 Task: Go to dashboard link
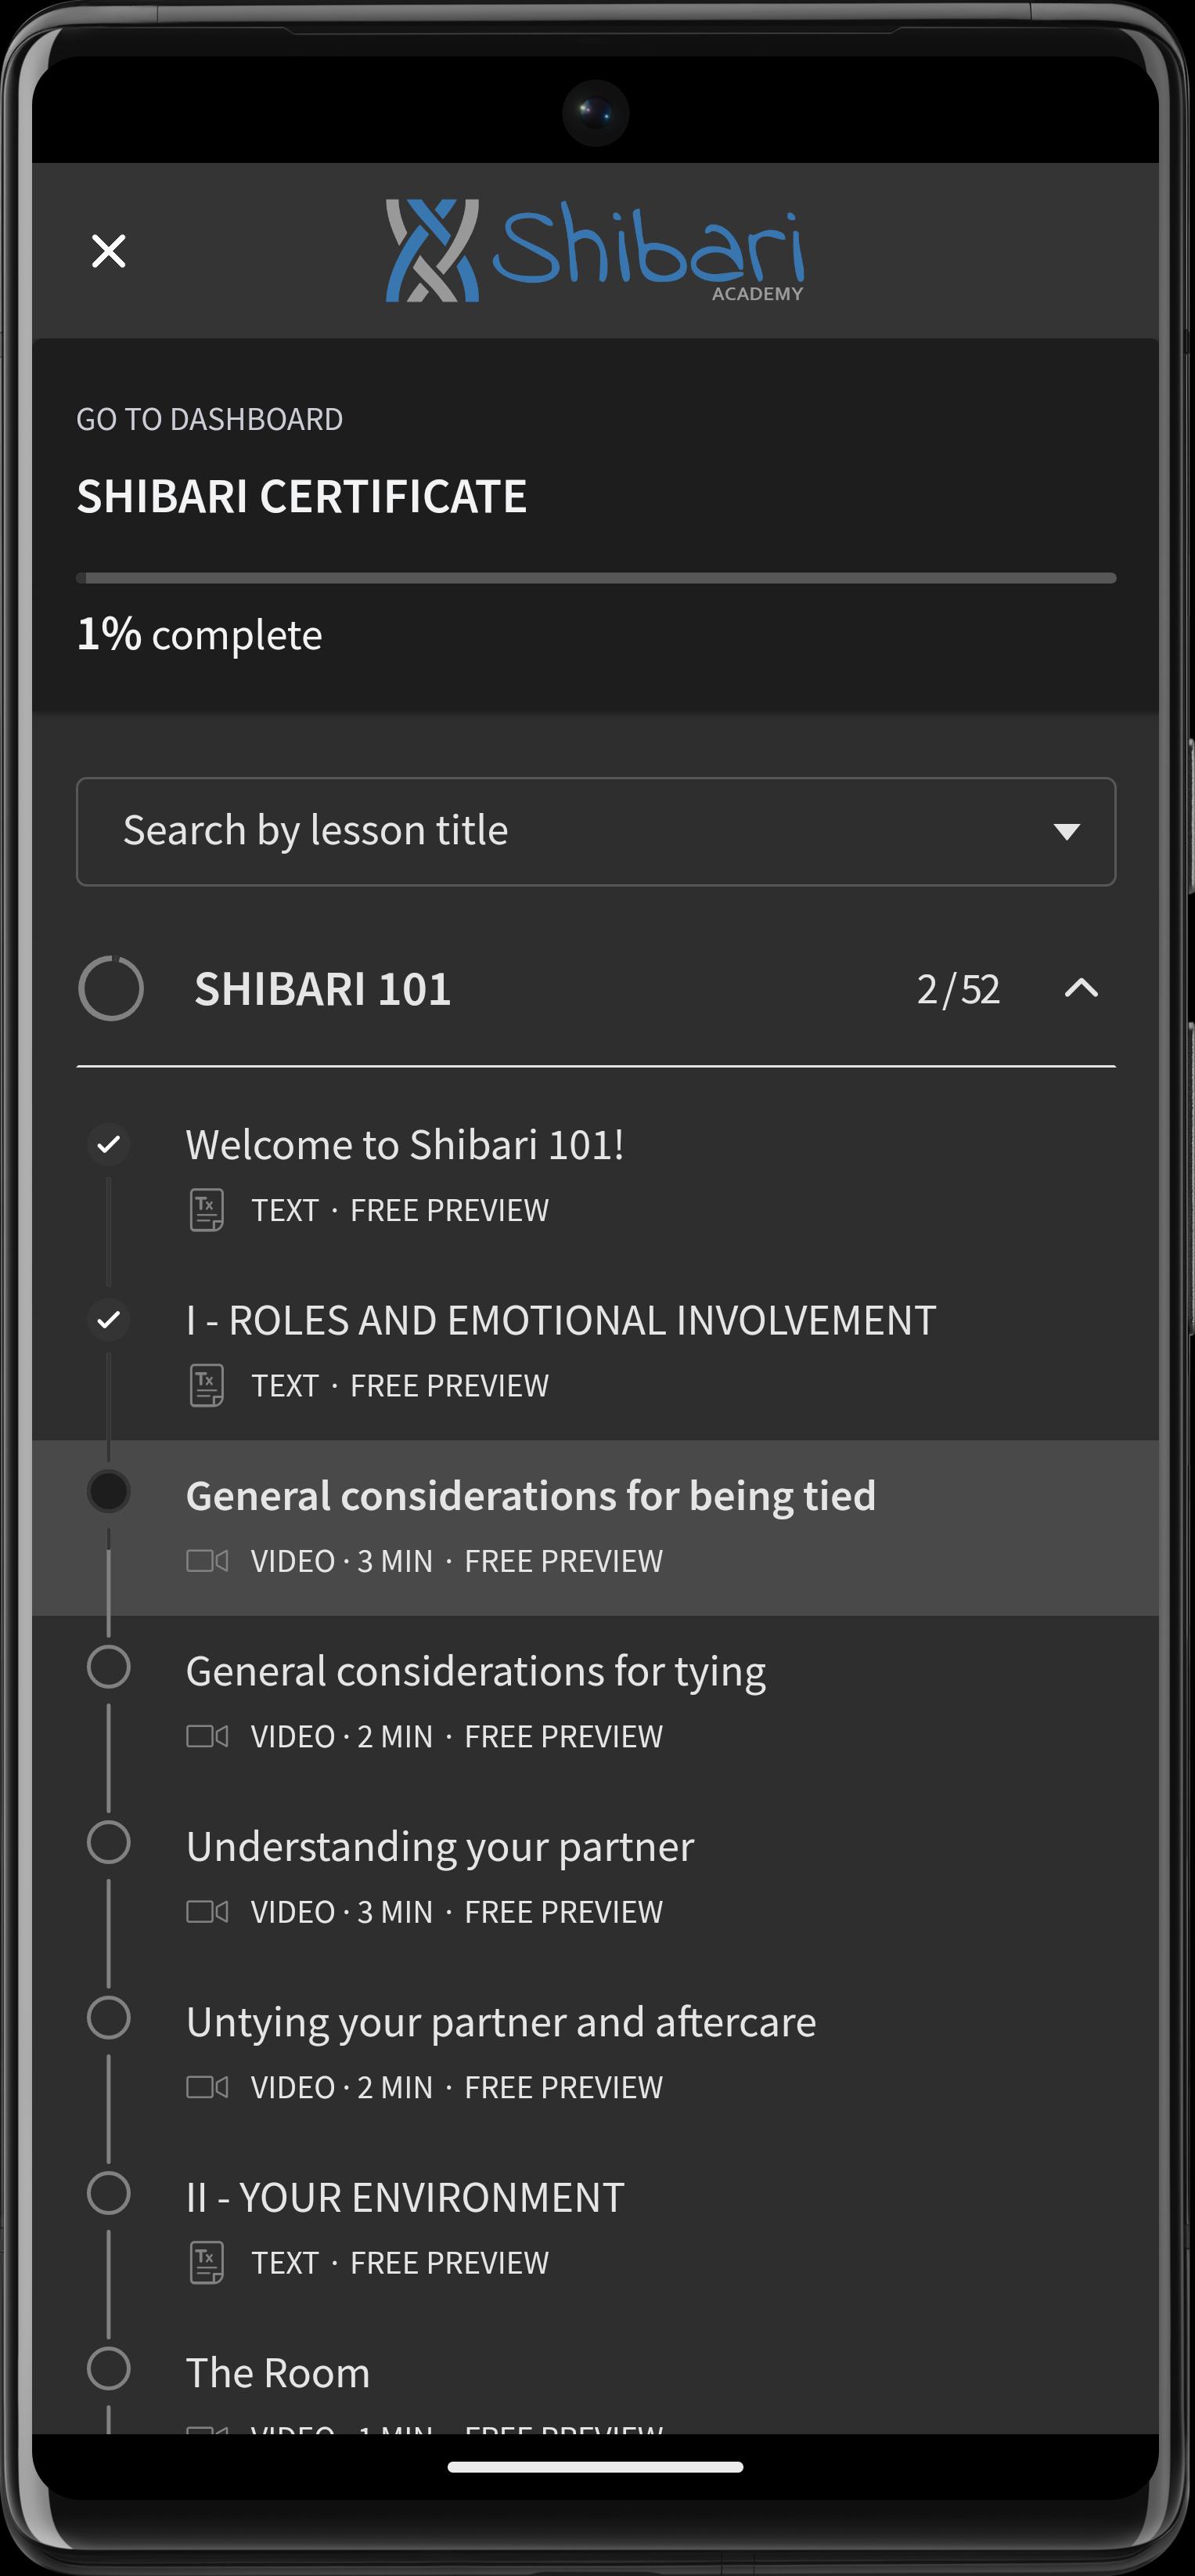210,419
